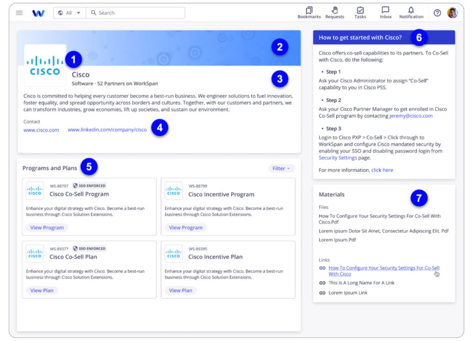The height and width of the screenshot is (341, 473).
Task: Open the help menu
Action: [437, 12]
